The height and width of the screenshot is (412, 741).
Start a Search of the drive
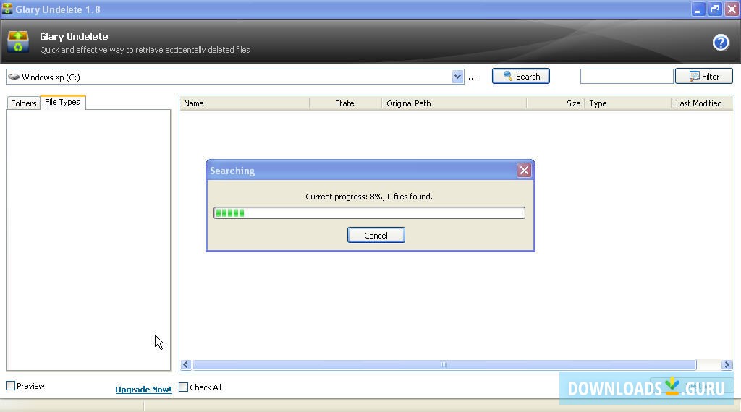(x=521, y=76)
